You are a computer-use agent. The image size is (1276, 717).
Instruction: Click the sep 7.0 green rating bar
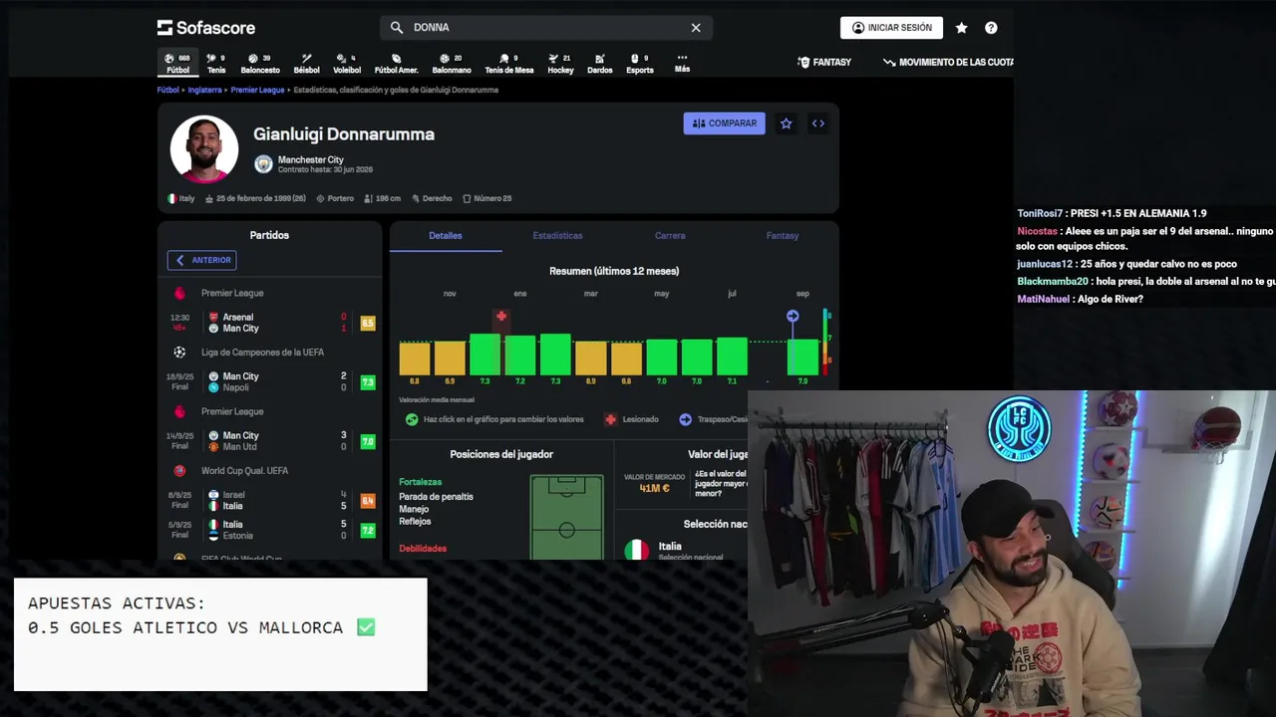[802, 358]
